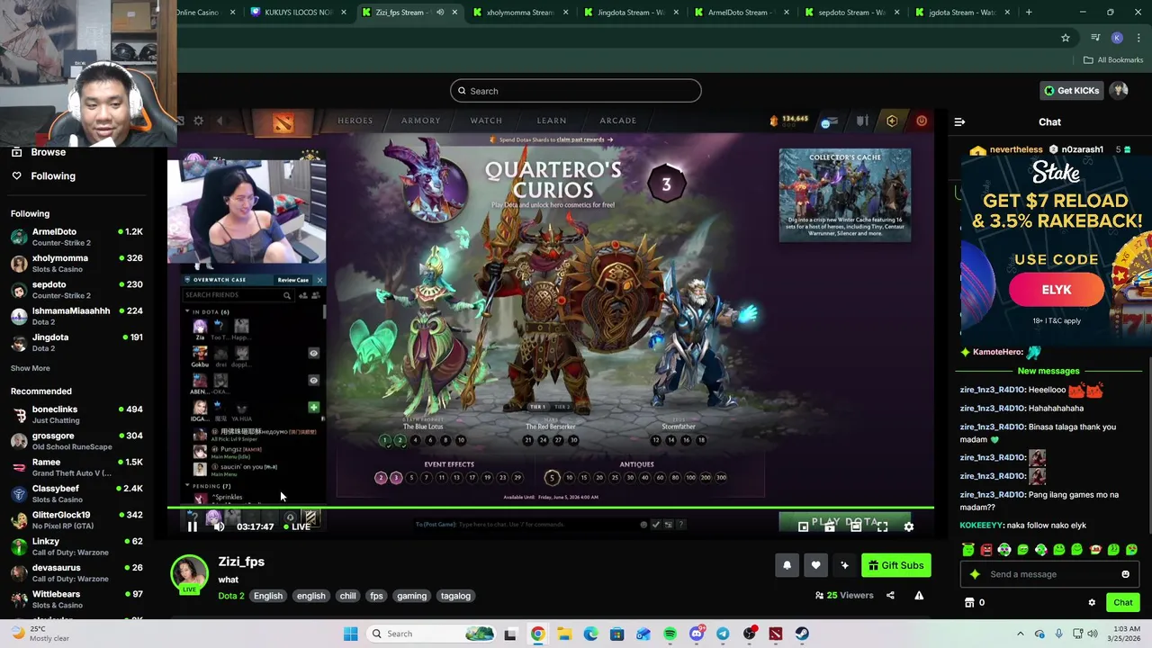Bookmark this page with the star

click(x=1066, y=38)
